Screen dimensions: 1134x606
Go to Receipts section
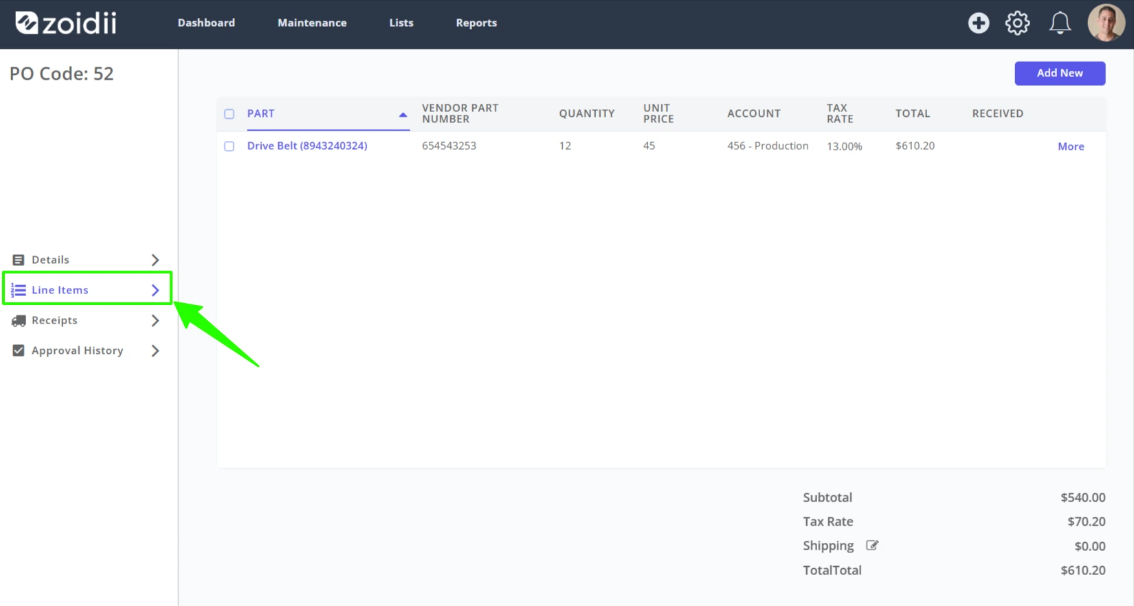(x=54, y=320)
